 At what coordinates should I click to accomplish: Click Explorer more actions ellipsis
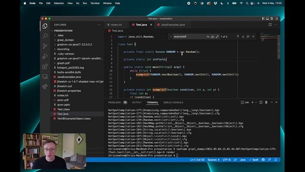coord(99,25)
